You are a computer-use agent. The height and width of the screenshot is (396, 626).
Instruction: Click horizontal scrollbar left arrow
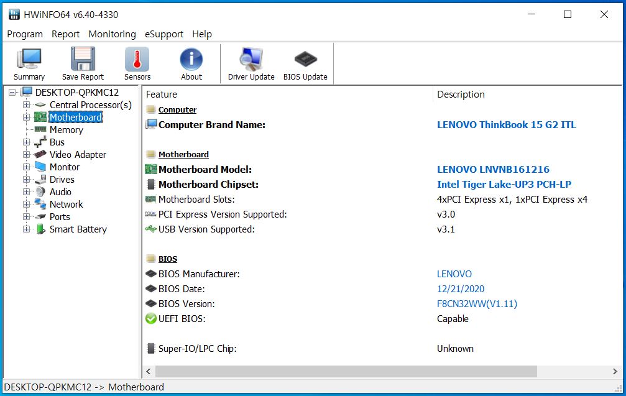point(149,371)
